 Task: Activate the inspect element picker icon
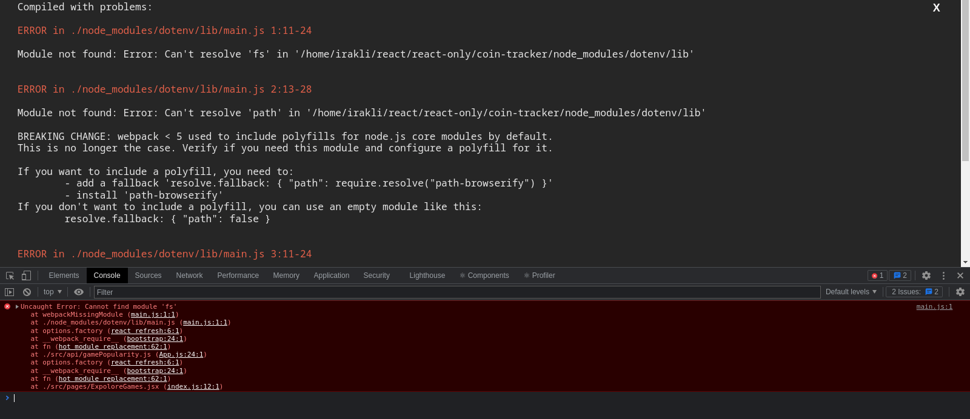pos(10,275)
